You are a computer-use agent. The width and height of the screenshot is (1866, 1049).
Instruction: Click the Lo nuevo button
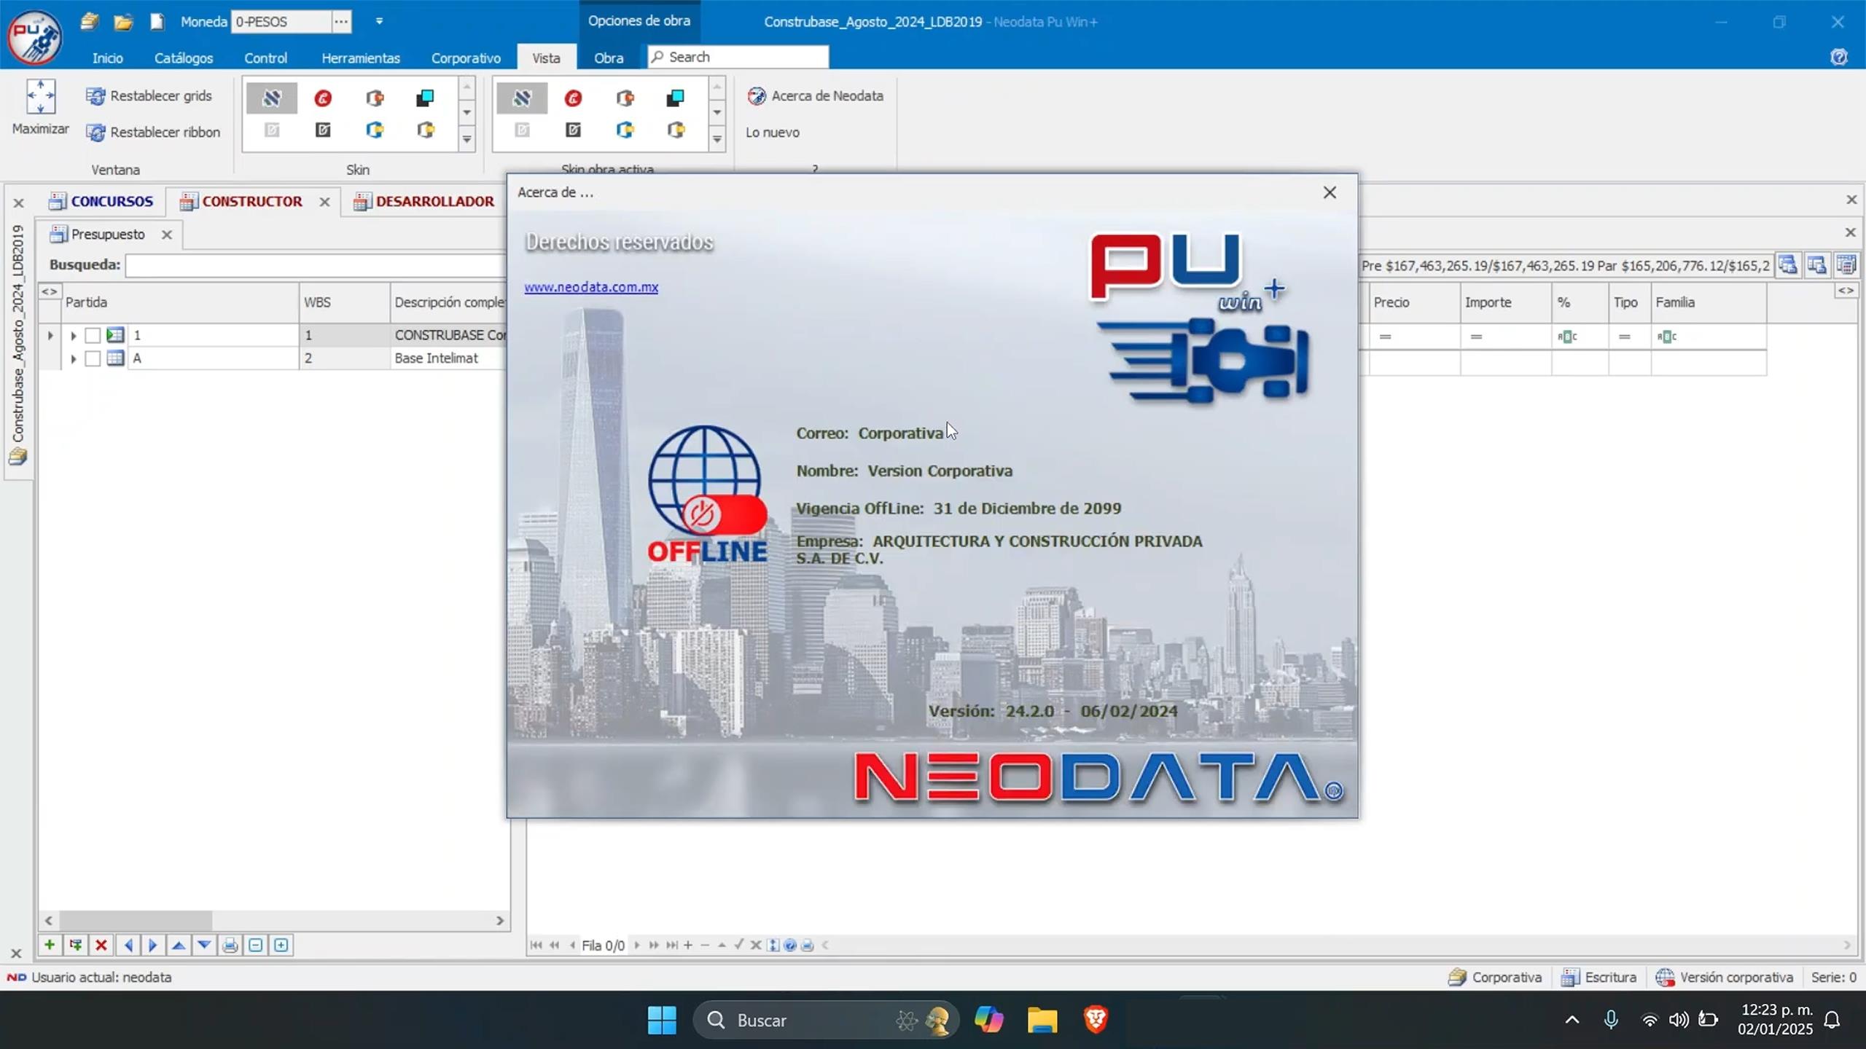click(772, 132)
